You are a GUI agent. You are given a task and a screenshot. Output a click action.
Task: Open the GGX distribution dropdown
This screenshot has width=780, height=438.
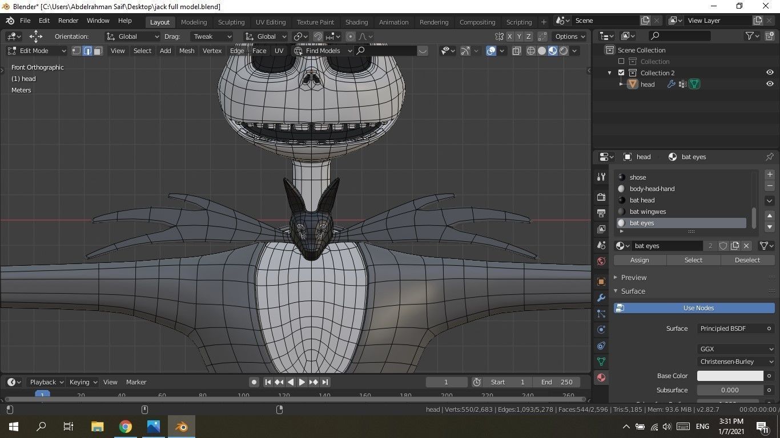[x=736, y=349]
